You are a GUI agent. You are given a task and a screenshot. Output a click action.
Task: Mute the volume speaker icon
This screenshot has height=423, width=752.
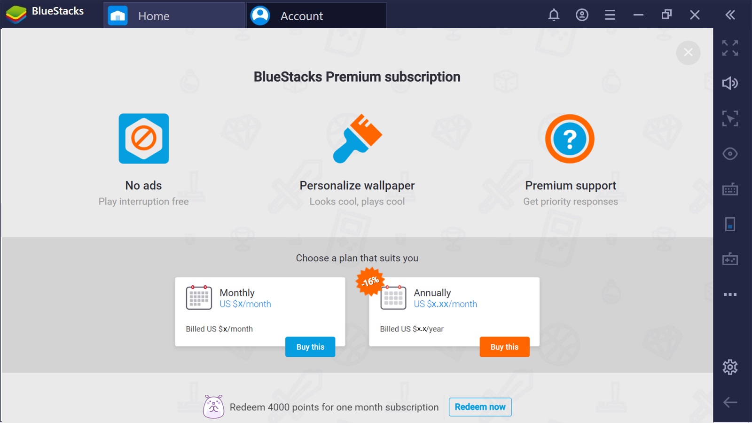tap(730, 83)
